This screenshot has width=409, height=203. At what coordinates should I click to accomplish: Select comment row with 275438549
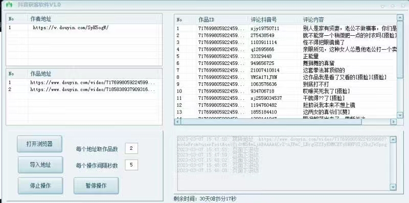click(x=286, y=35)
